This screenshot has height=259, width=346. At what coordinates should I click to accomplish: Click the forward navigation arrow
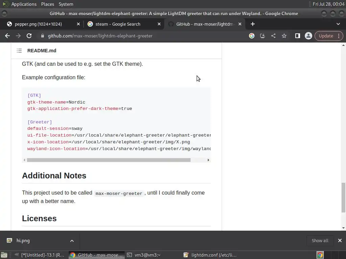click(x=18, y=36)
